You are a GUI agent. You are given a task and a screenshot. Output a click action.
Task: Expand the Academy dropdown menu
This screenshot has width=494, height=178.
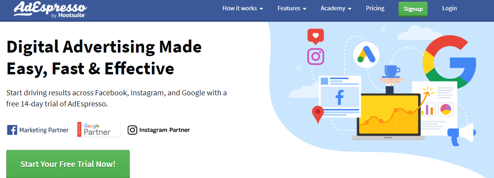click(336, 8)
